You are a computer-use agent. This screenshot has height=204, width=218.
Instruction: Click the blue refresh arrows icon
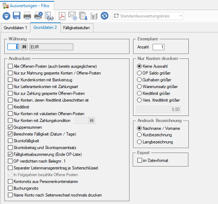click(105, 16)
